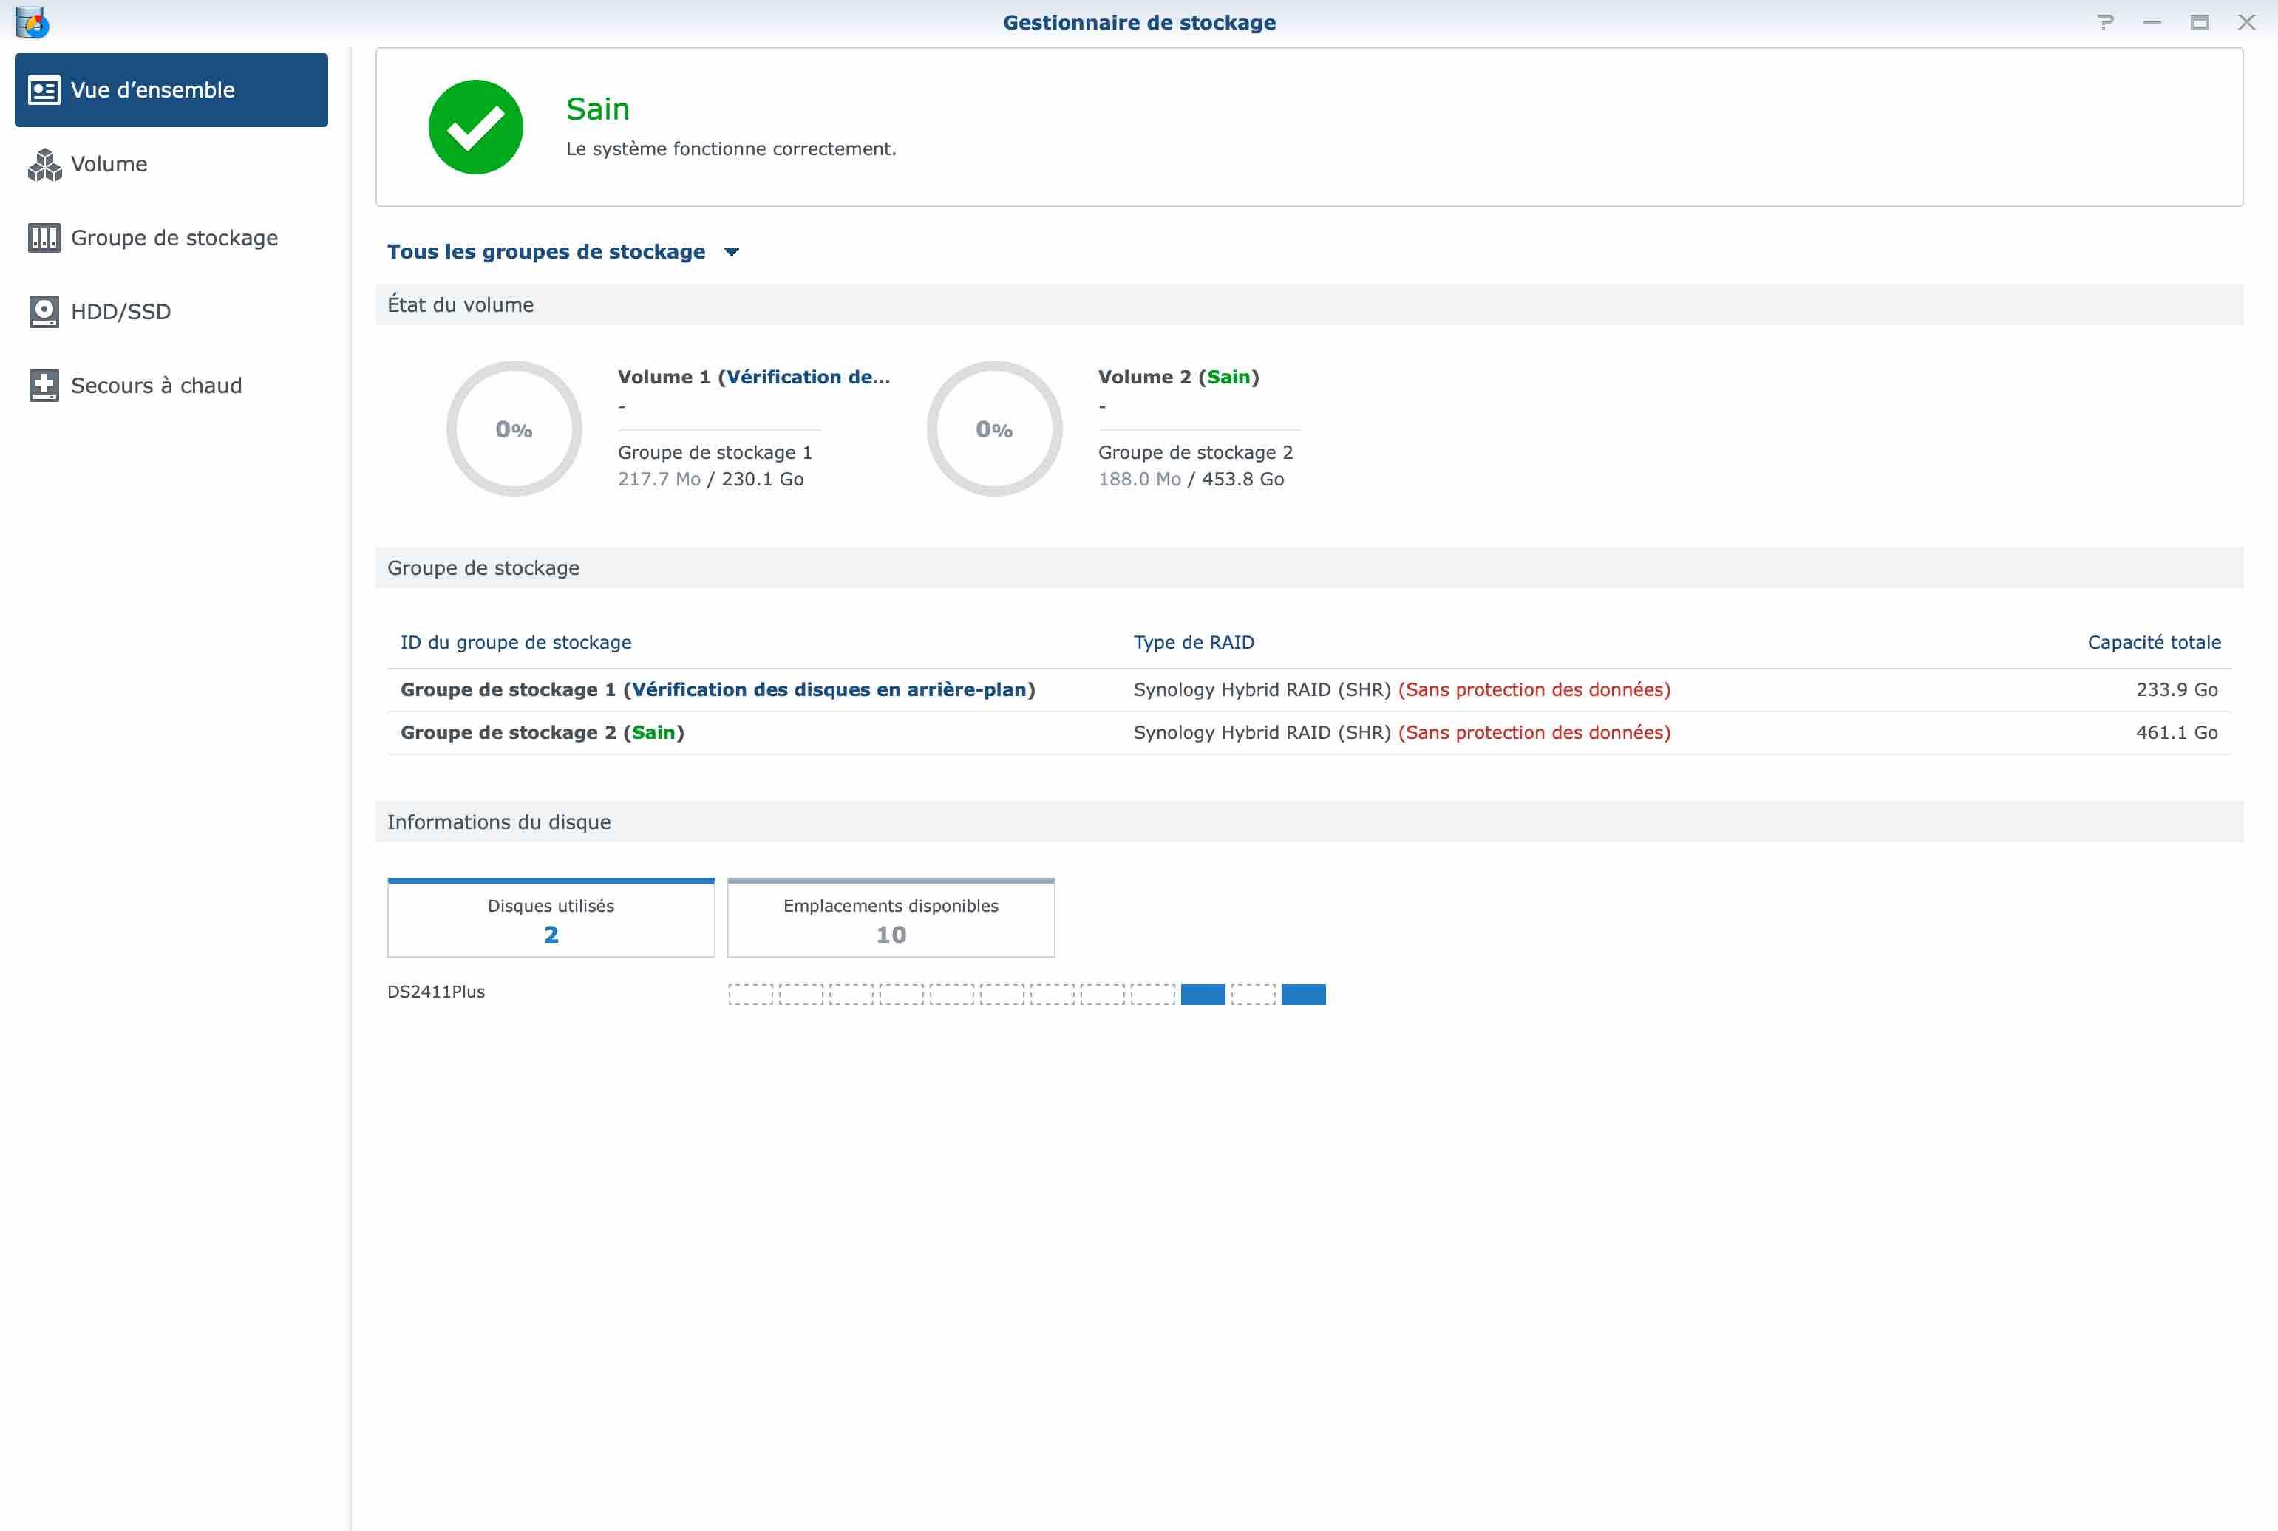Select the first filled blue disk slot

coord(1203,994)
